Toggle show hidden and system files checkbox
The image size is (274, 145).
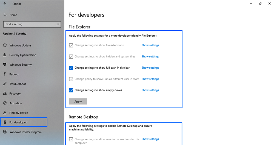click(71, 57)
